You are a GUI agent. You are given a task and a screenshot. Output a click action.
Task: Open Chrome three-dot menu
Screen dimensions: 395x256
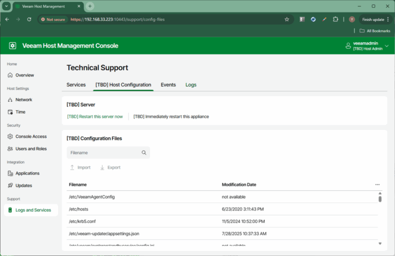[388, 19]
